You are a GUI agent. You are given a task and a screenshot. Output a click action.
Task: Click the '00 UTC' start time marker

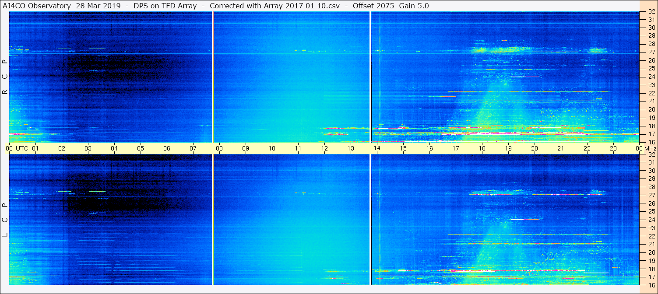[x=17, y=148]
